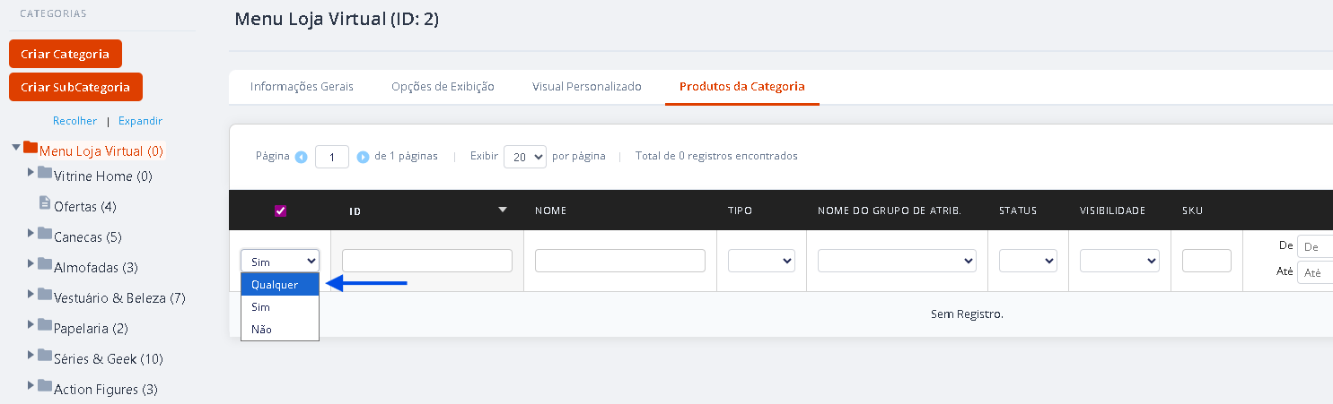
Task: Open the per-page count dropdown
Action: [x=525, y=156]
